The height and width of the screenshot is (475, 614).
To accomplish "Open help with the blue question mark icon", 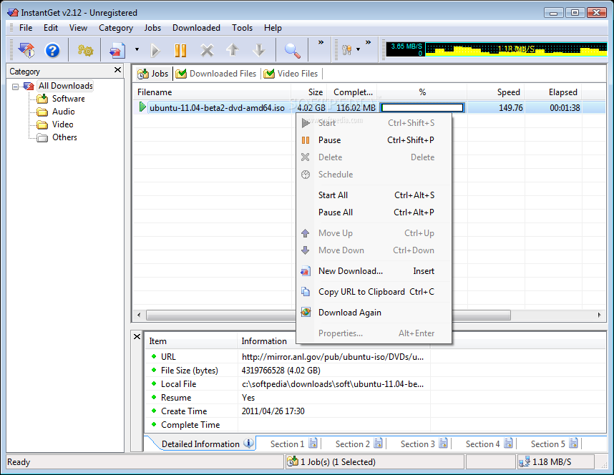I will 52,51.
